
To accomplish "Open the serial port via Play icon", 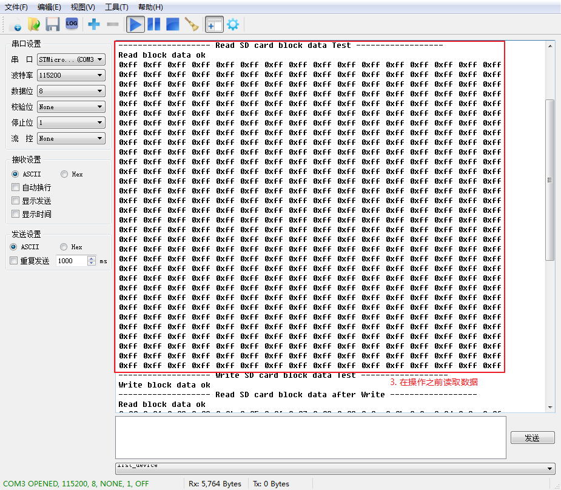I will (135, 24).
